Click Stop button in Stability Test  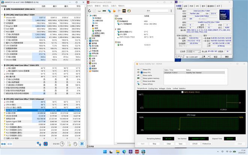click(x=154, y=144)
